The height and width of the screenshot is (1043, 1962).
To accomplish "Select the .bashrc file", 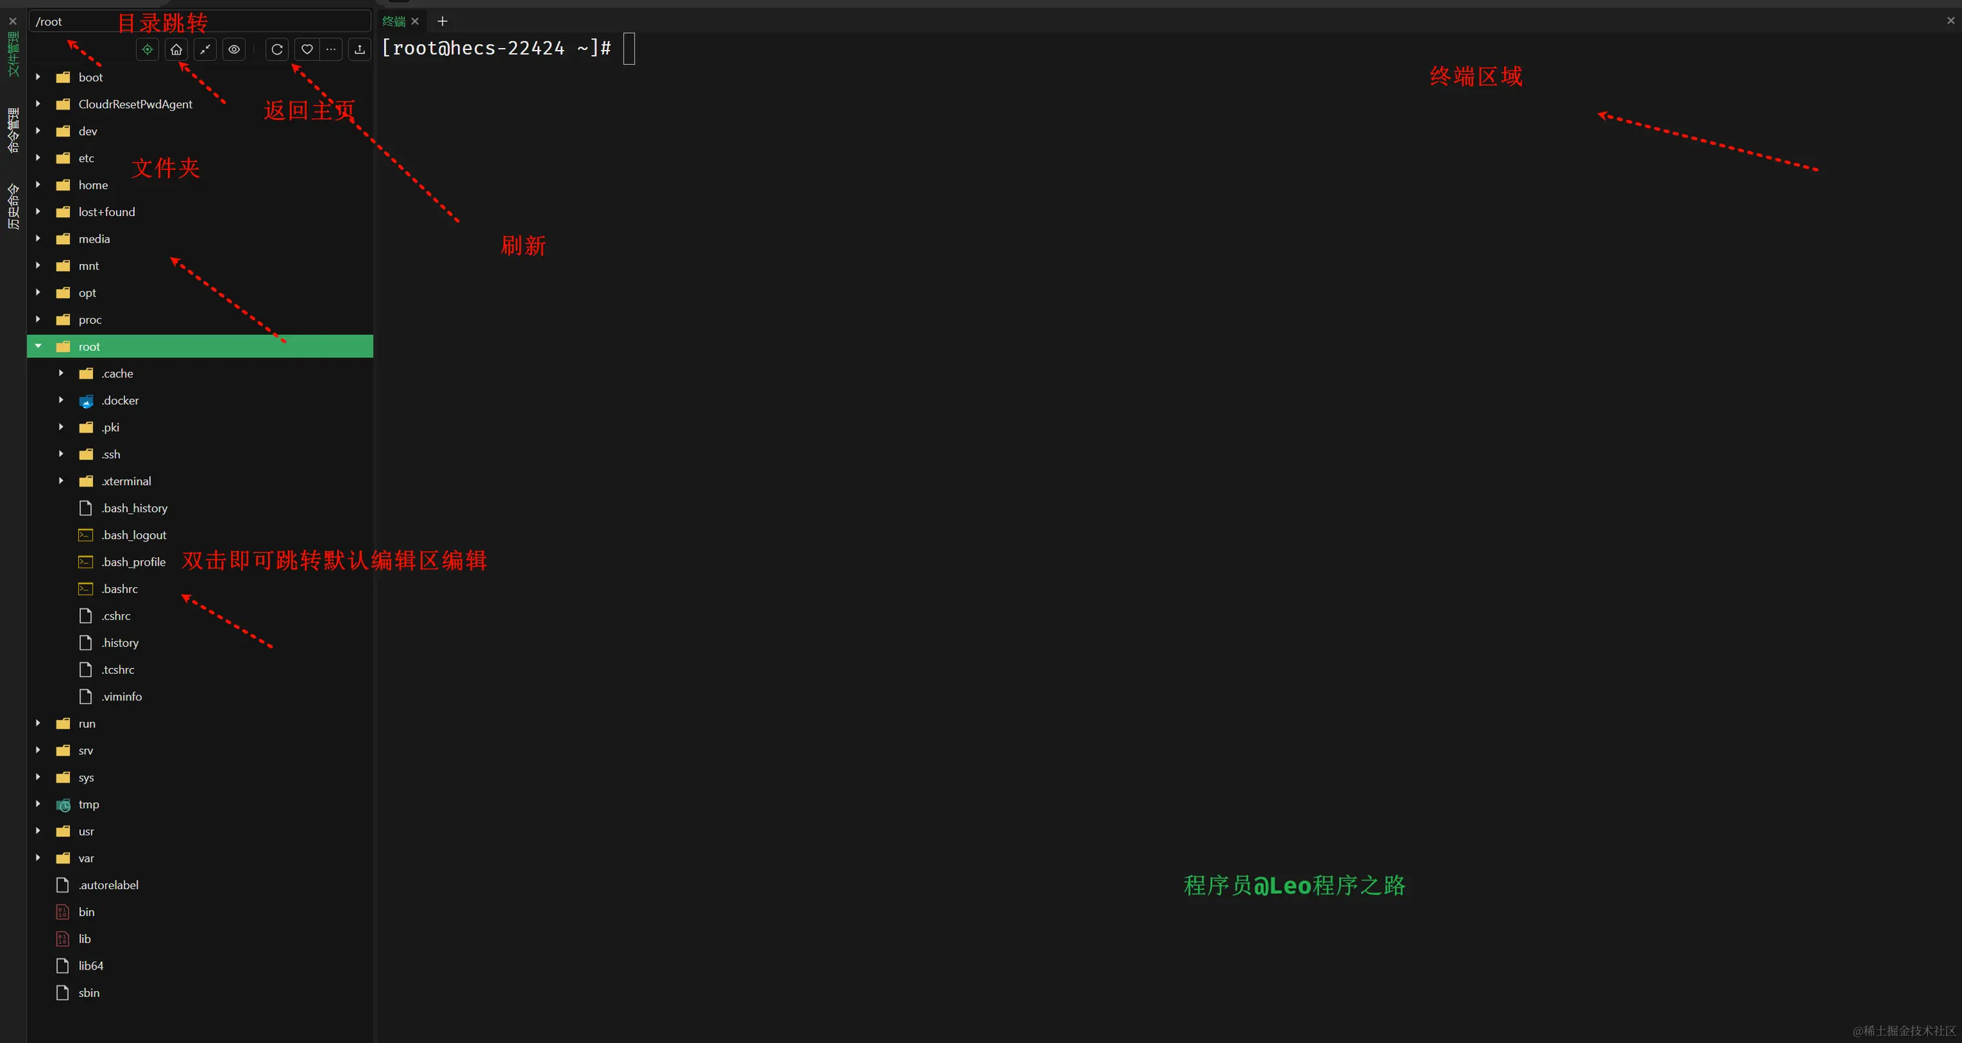I will click(x=119, y=589).
